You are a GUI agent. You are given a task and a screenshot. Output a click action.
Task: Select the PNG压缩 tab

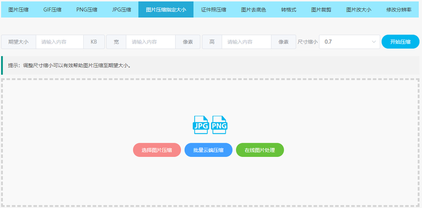[x=87, y=10]
